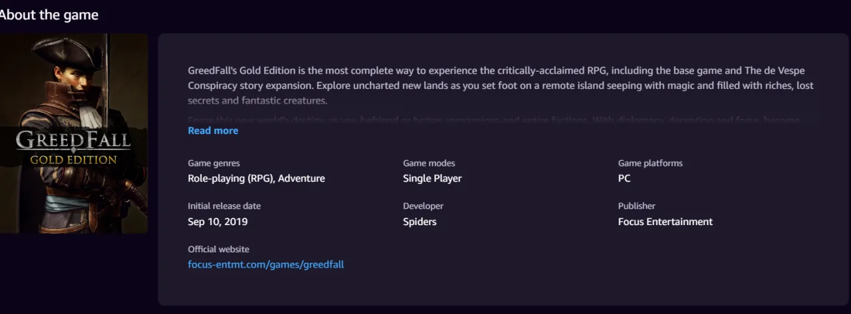Select the 'Official website' label
This screenshot has width=851, height=314.
tap(219, 250)
